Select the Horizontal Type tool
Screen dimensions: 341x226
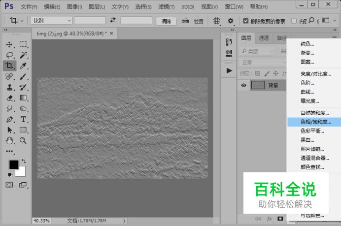coord(23,120)
